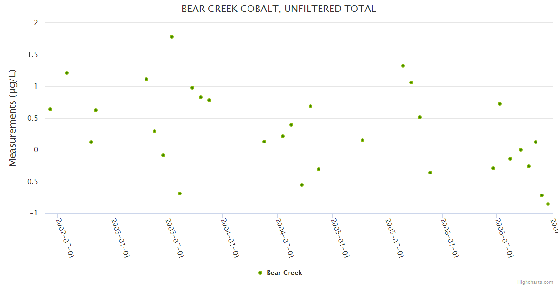The height and width of the screenshot is (286, 558).
Task: Select the lowest data point at far right
Action: [548, 204]
